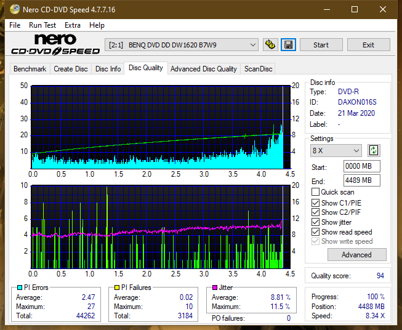Screen dimensions: 402x330
Task: Click the Start position field 0000 MB
Action: pos(362,166)
